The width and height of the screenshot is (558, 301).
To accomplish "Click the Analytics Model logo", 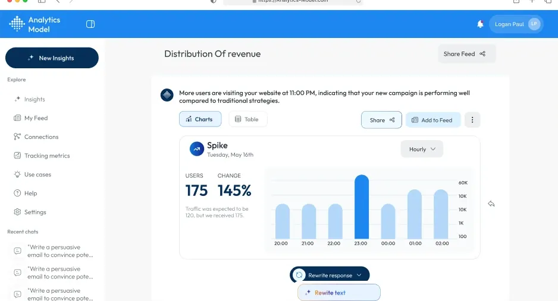I will [35, 24].
